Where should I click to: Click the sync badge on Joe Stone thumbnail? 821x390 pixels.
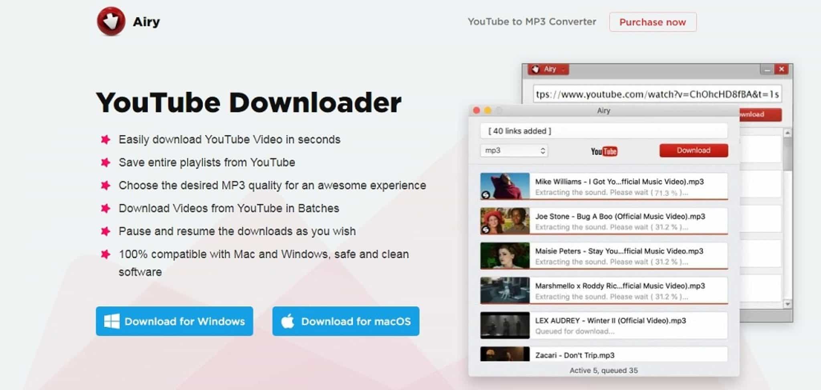click(x=485, y=230)
